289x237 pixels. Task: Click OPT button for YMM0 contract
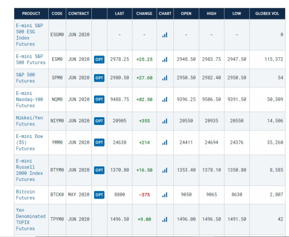click(x=99, y=143)
